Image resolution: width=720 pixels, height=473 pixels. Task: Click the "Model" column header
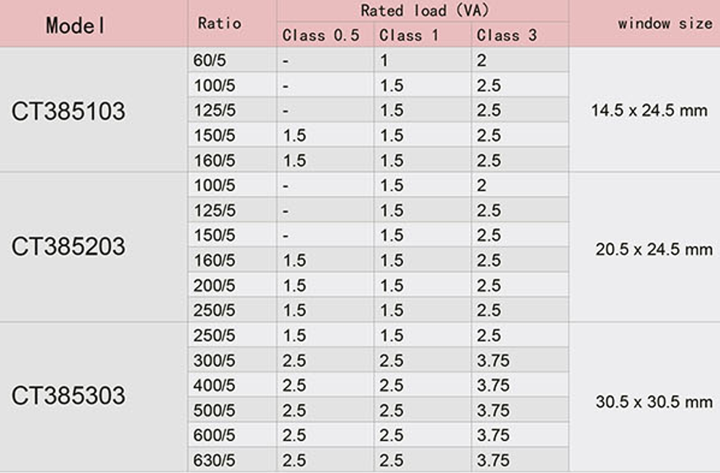coord(76,25)
